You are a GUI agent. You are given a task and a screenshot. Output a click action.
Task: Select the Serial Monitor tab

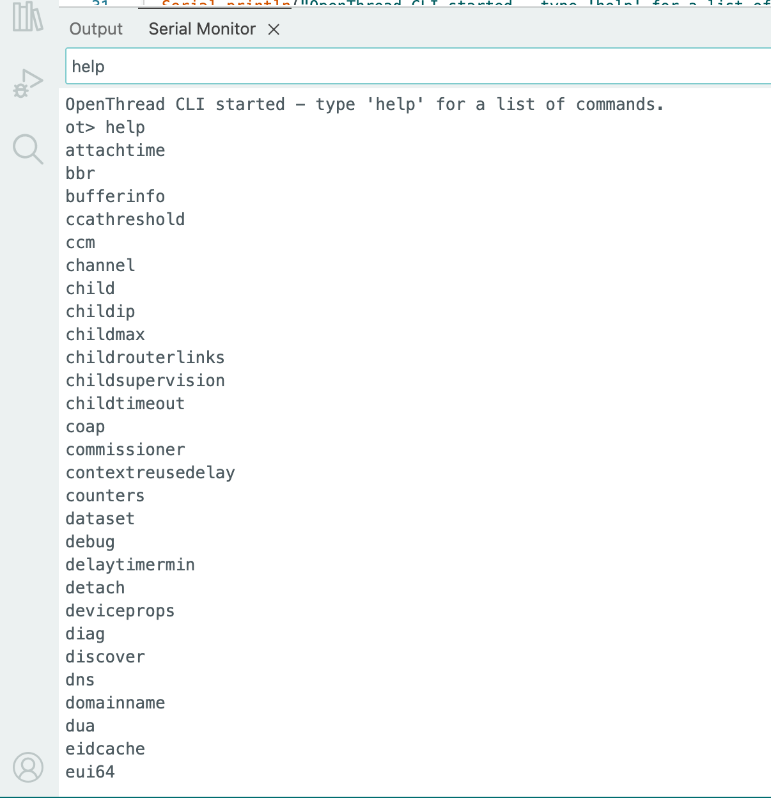(x=202, y=29)
